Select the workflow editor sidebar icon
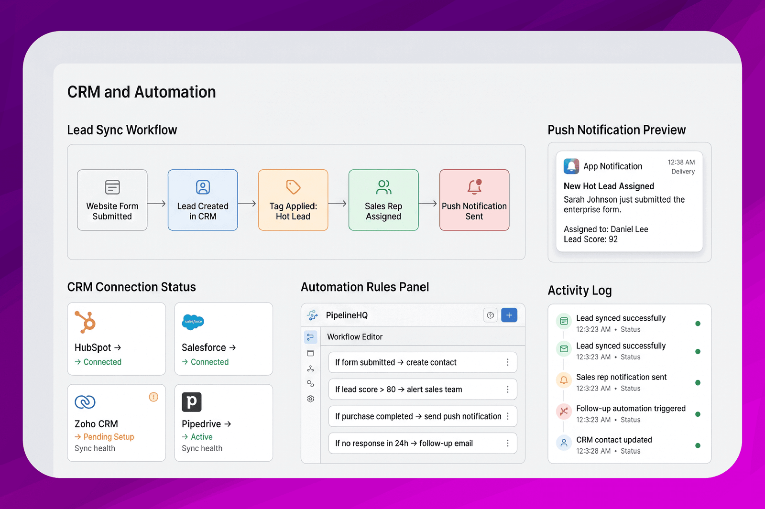The image size is (765, 509). [x=310, y=337]
